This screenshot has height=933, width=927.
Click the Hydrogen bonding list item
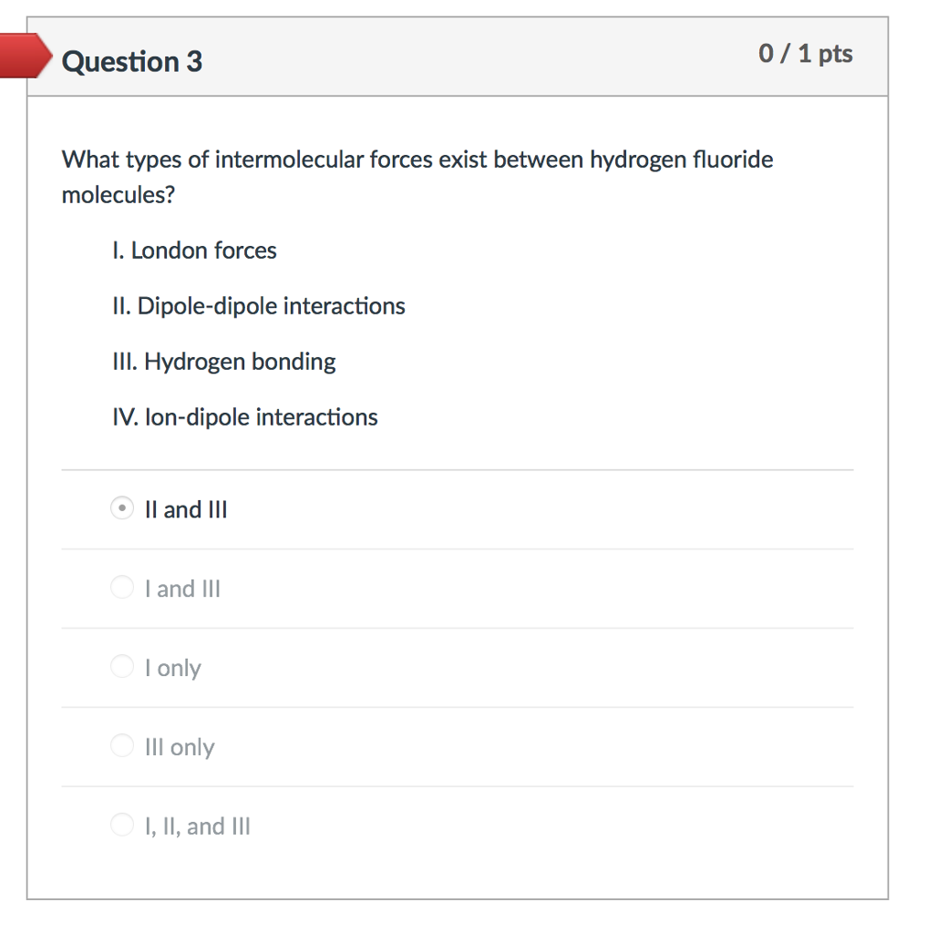[223, 362]
